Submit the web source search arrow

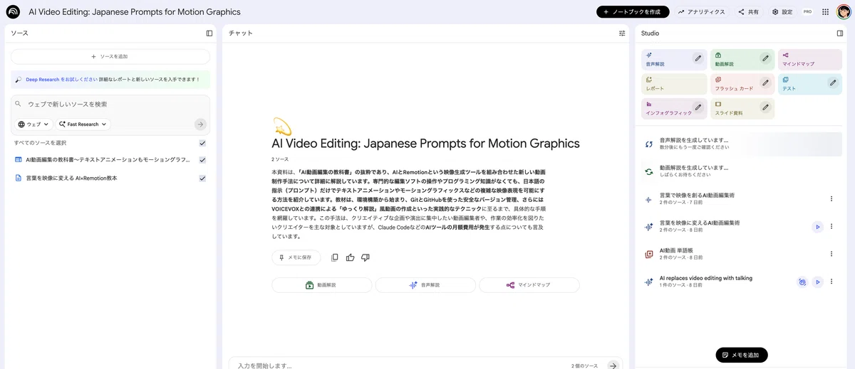click(200, 124)
